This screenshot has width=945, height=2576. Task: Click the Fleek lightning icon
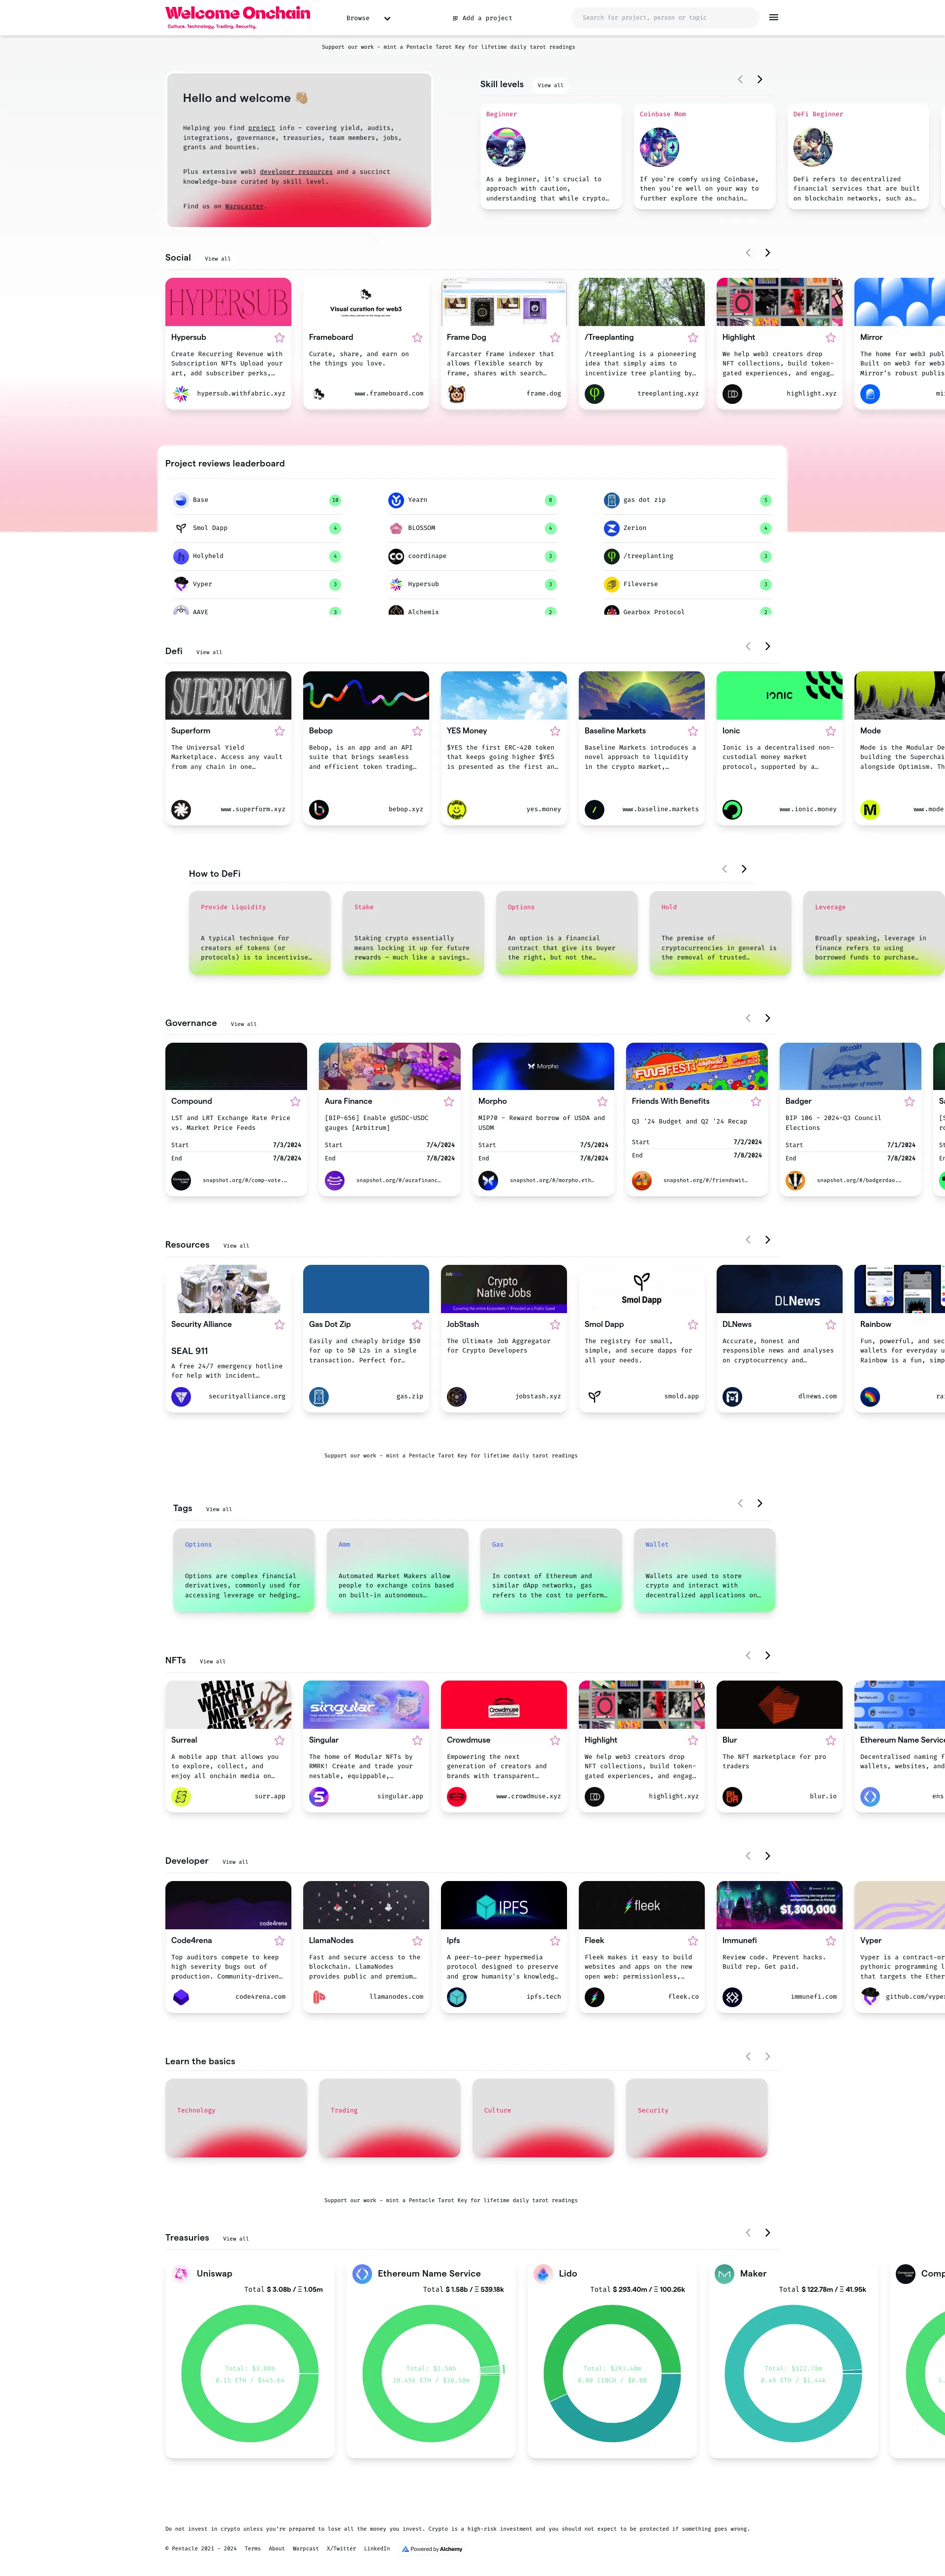click(x=595, y=1997)
